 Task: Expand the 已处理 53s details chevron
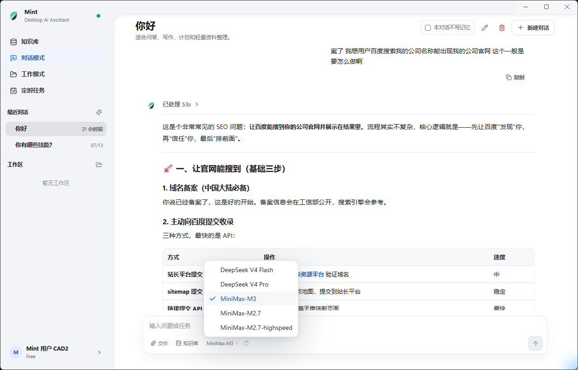coord(197,104)
